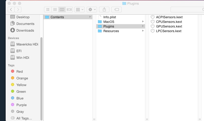Click the Info.plist document icon
This screenshot has width=204, height=121.
pos(100,17)
